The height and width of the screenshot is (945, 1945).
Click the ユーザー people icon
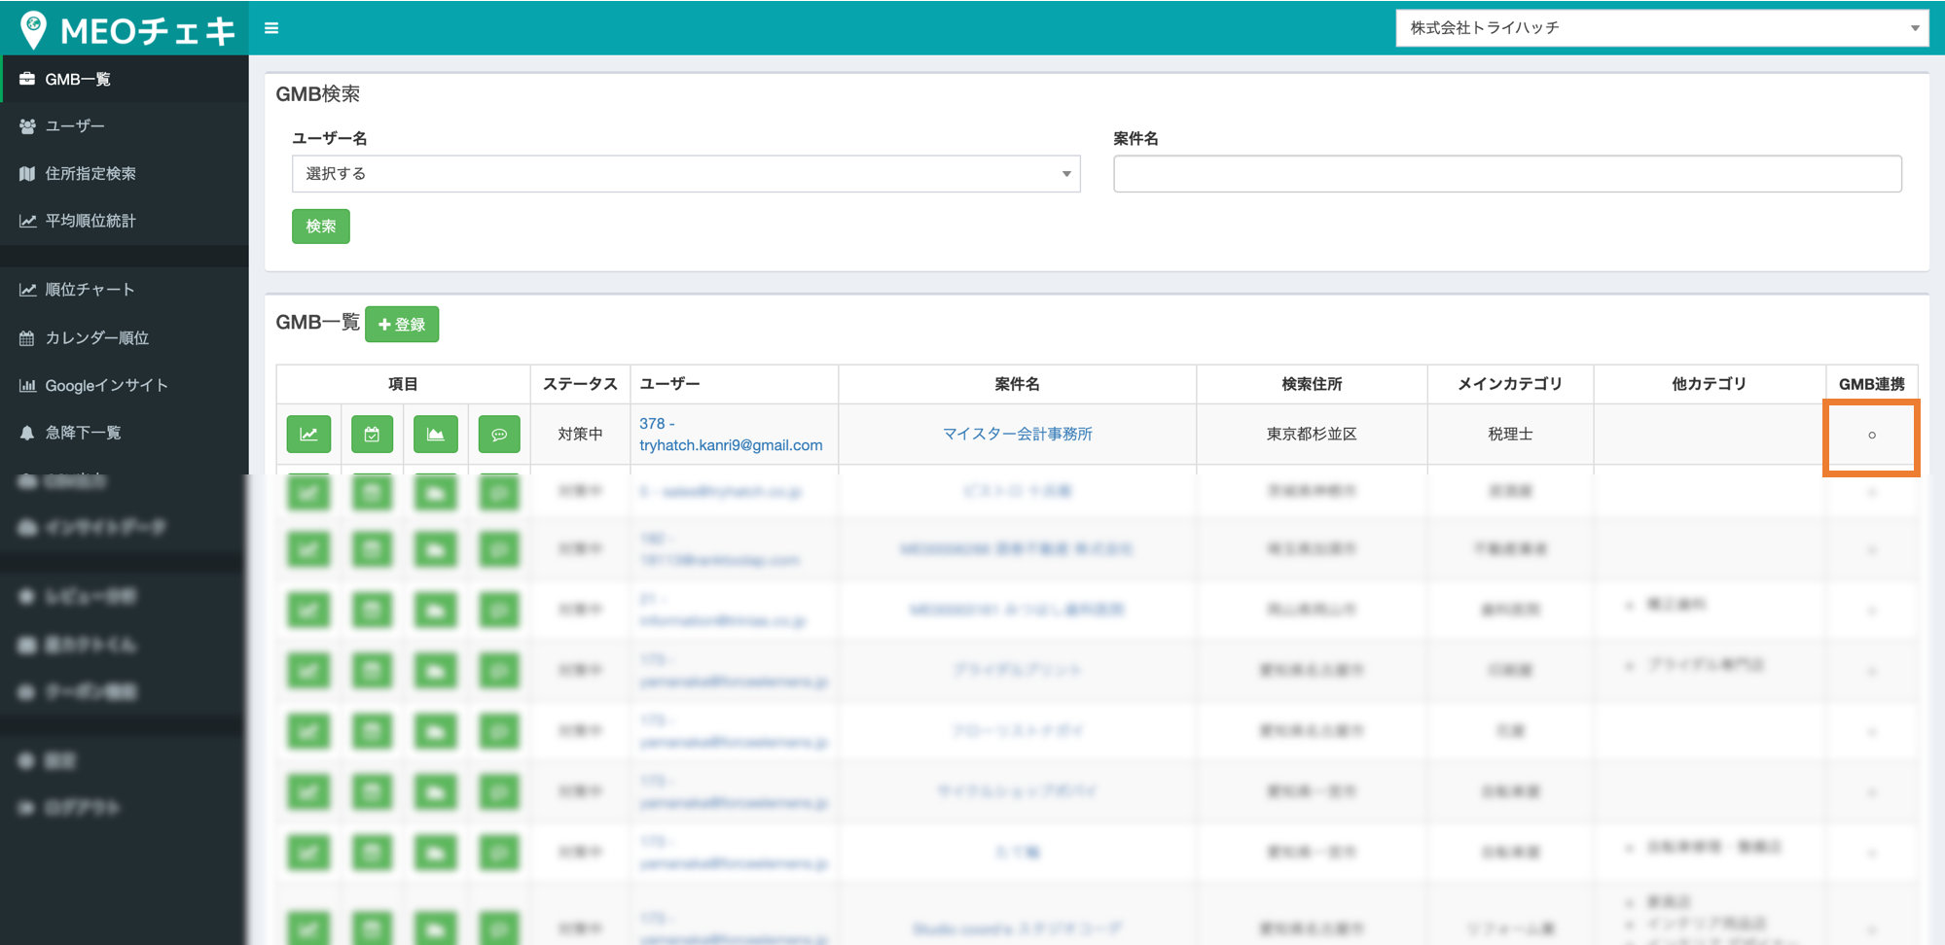click(27, 126)
